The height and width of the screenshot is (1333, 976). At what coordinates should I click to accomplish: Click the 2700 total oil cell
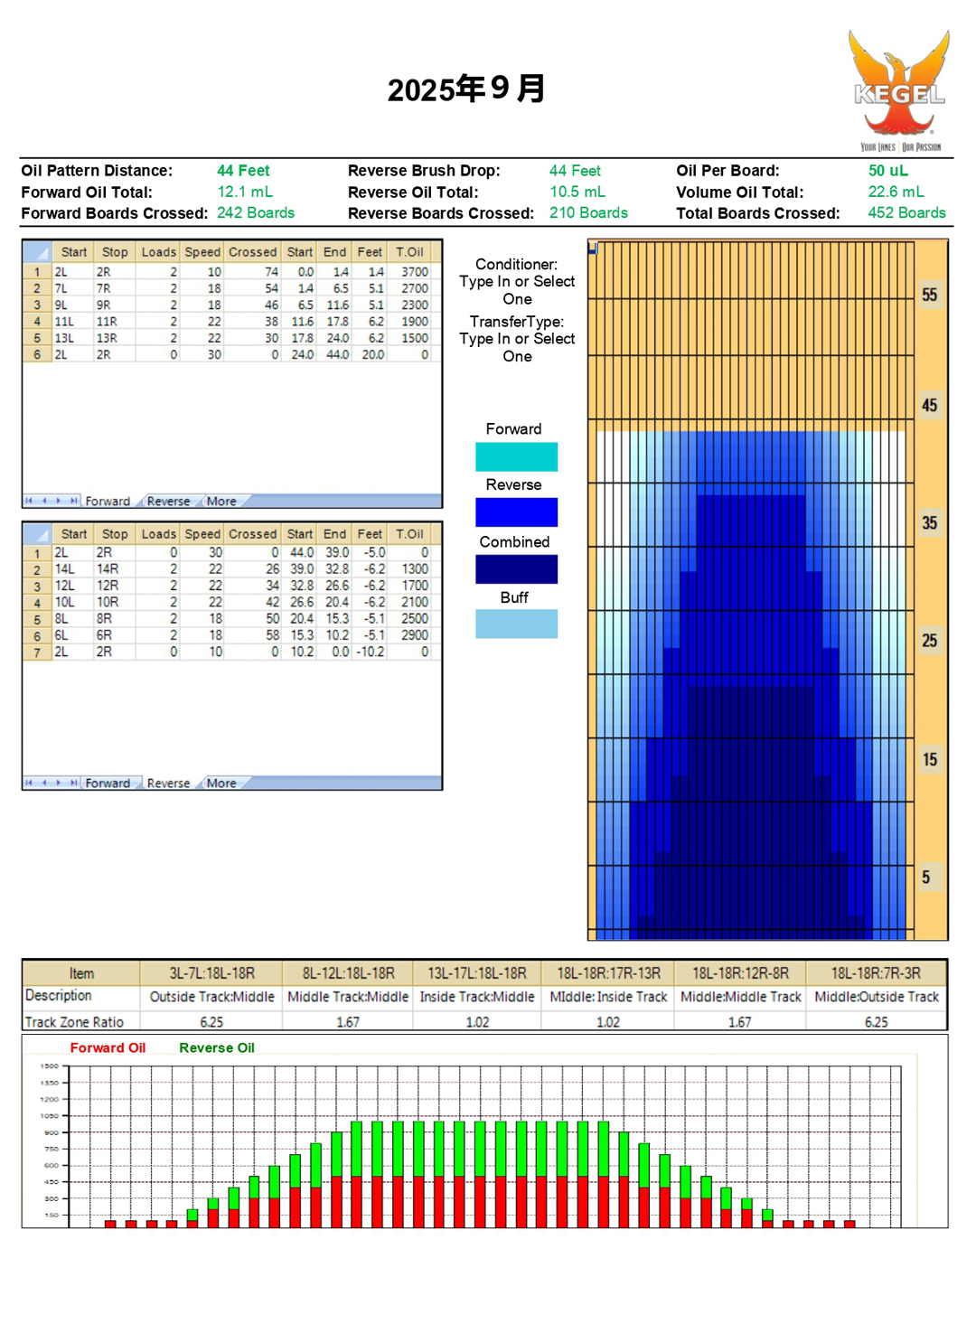[x=409, y=288]
